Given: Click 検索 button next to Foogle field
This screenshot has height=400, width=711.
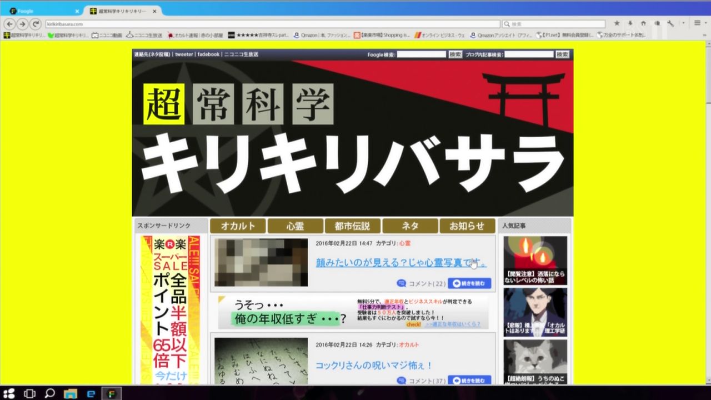Looking at the screenshot, I should pyautogui.click(x=455, y=54).
